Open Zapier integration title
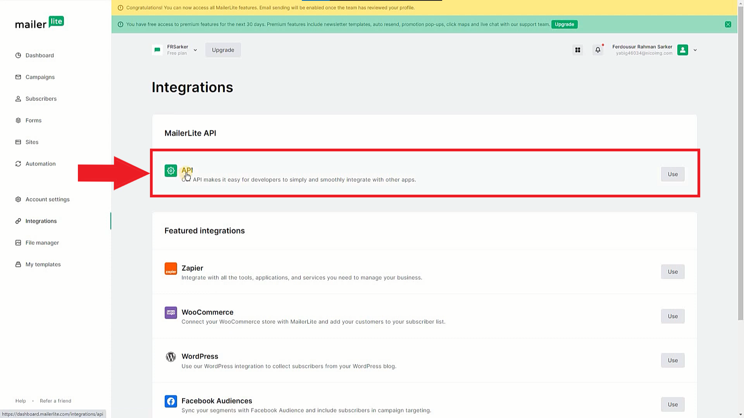744x418 pixels. coord(192,268)
